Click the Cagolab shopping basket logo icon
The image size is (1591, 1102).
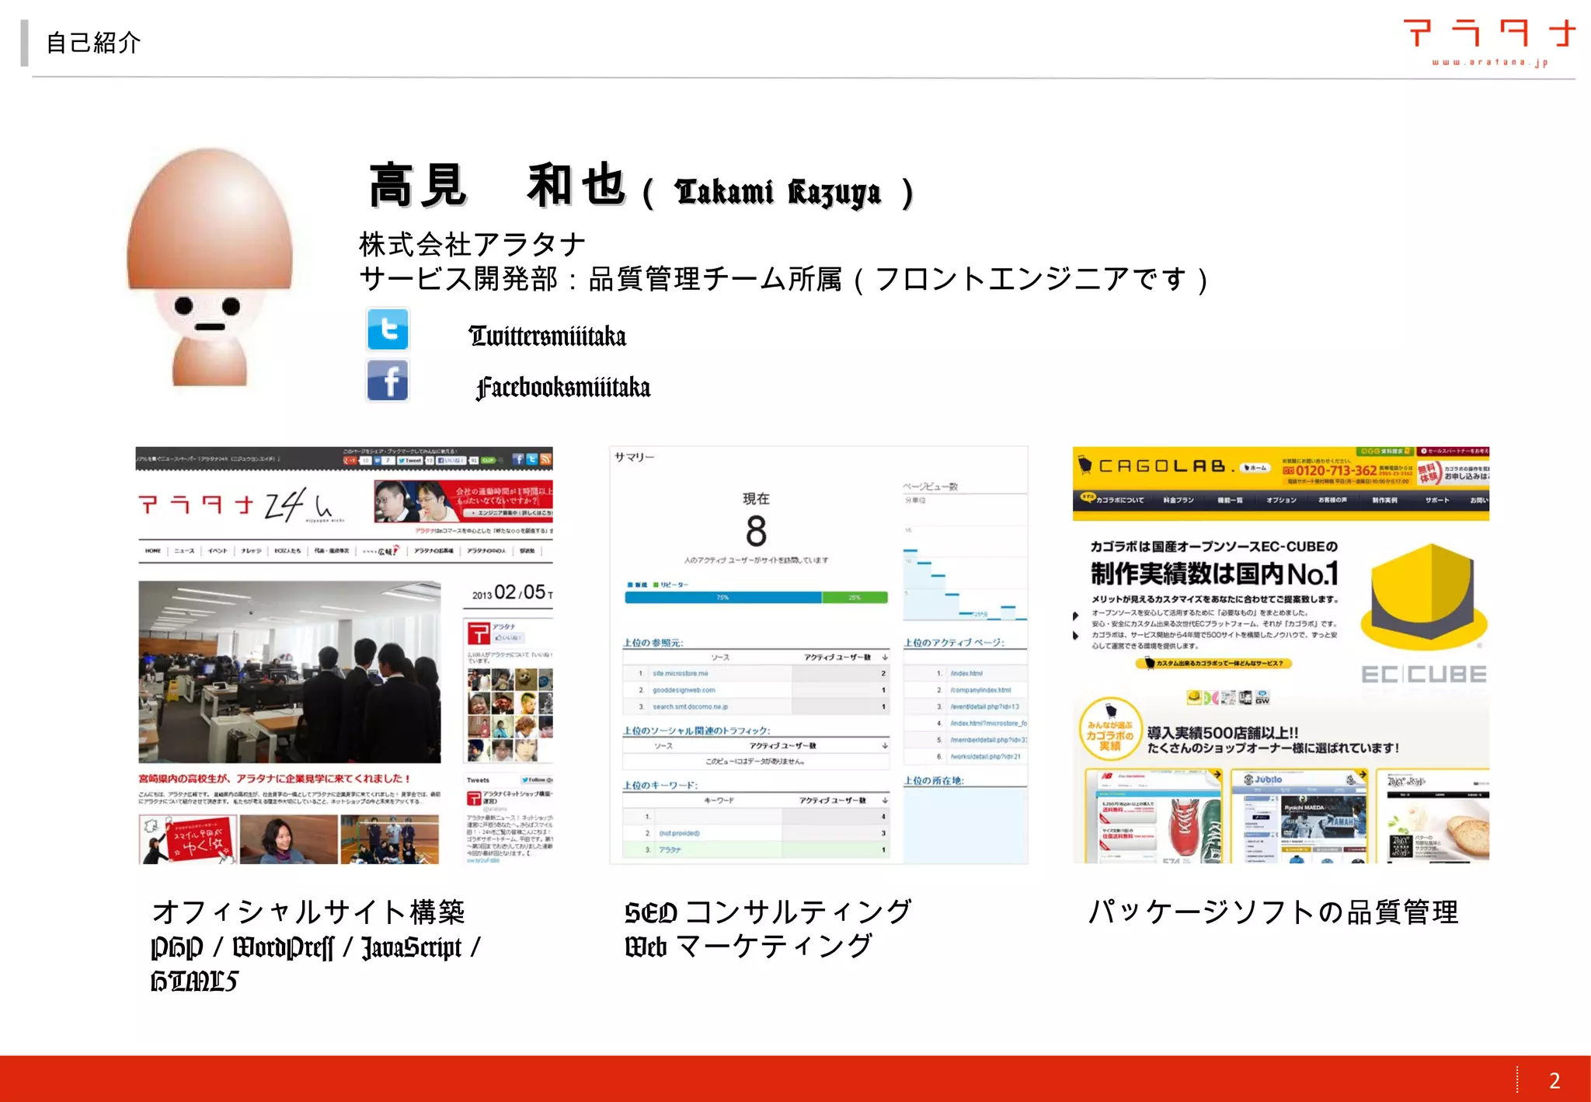[1085, 466]
